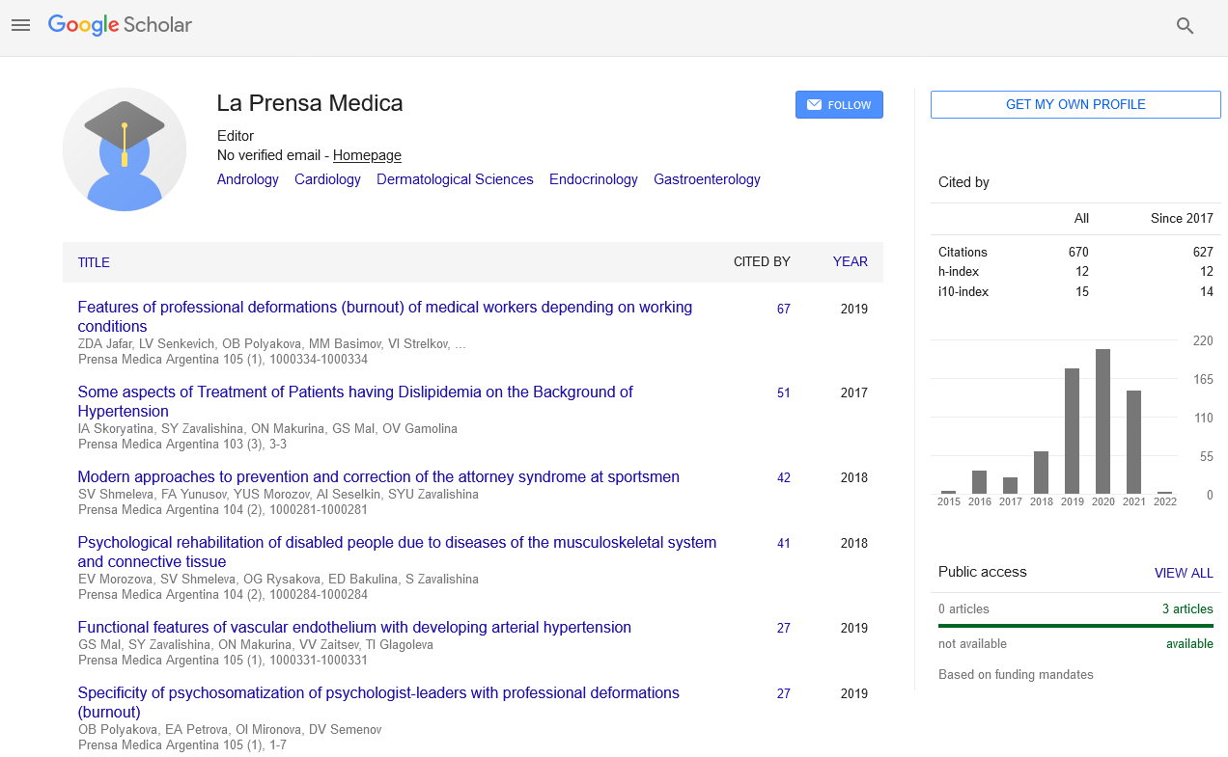Select the Cardiology interest tag
The height and width of the screenshot is (757, 1228).
[x=327, y=179]
